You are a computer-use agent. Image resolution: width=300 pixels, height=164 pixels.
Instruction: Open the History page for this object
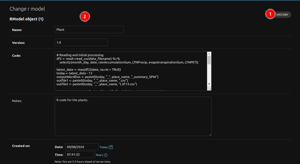pos(282,15)
